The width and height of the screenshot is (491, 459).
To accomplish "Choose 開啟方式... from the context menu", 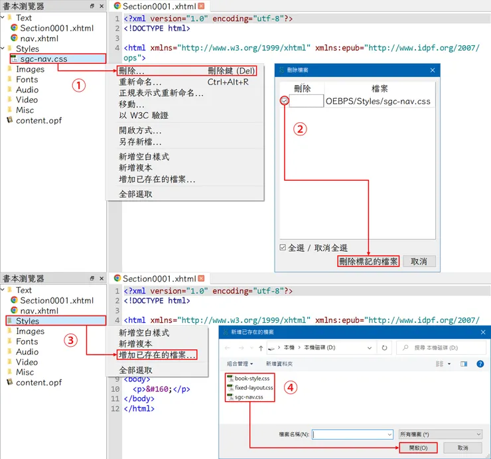I will click(184, 130).
